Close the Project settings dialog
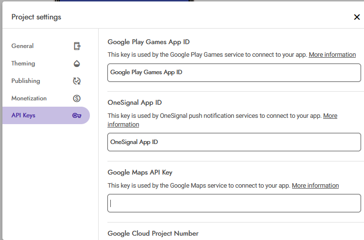364x240 pixels. tap(357, 17)
